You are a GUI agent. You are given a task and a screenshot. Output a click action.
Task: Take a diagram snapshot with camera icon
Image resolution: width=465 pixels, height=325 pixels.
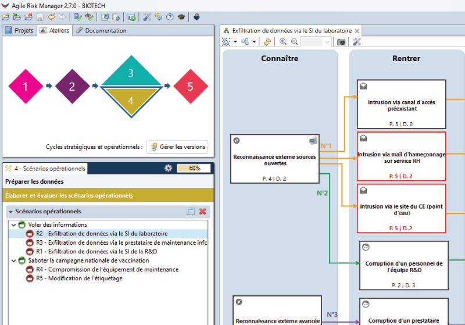pos(341,42)
